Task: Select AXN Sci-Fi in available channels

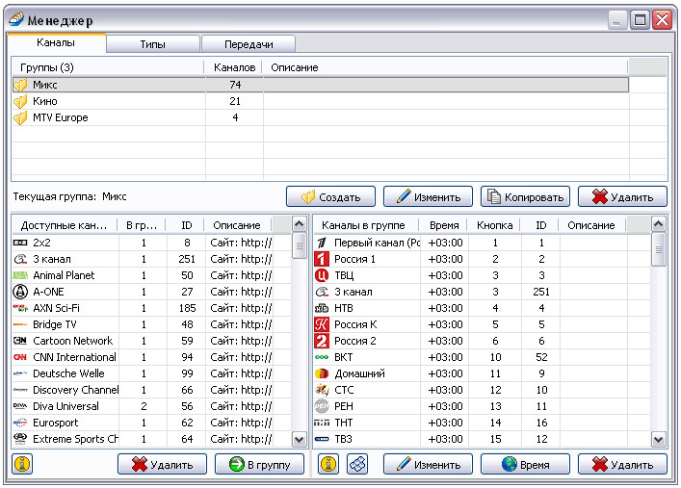Action: click(152, 308)
